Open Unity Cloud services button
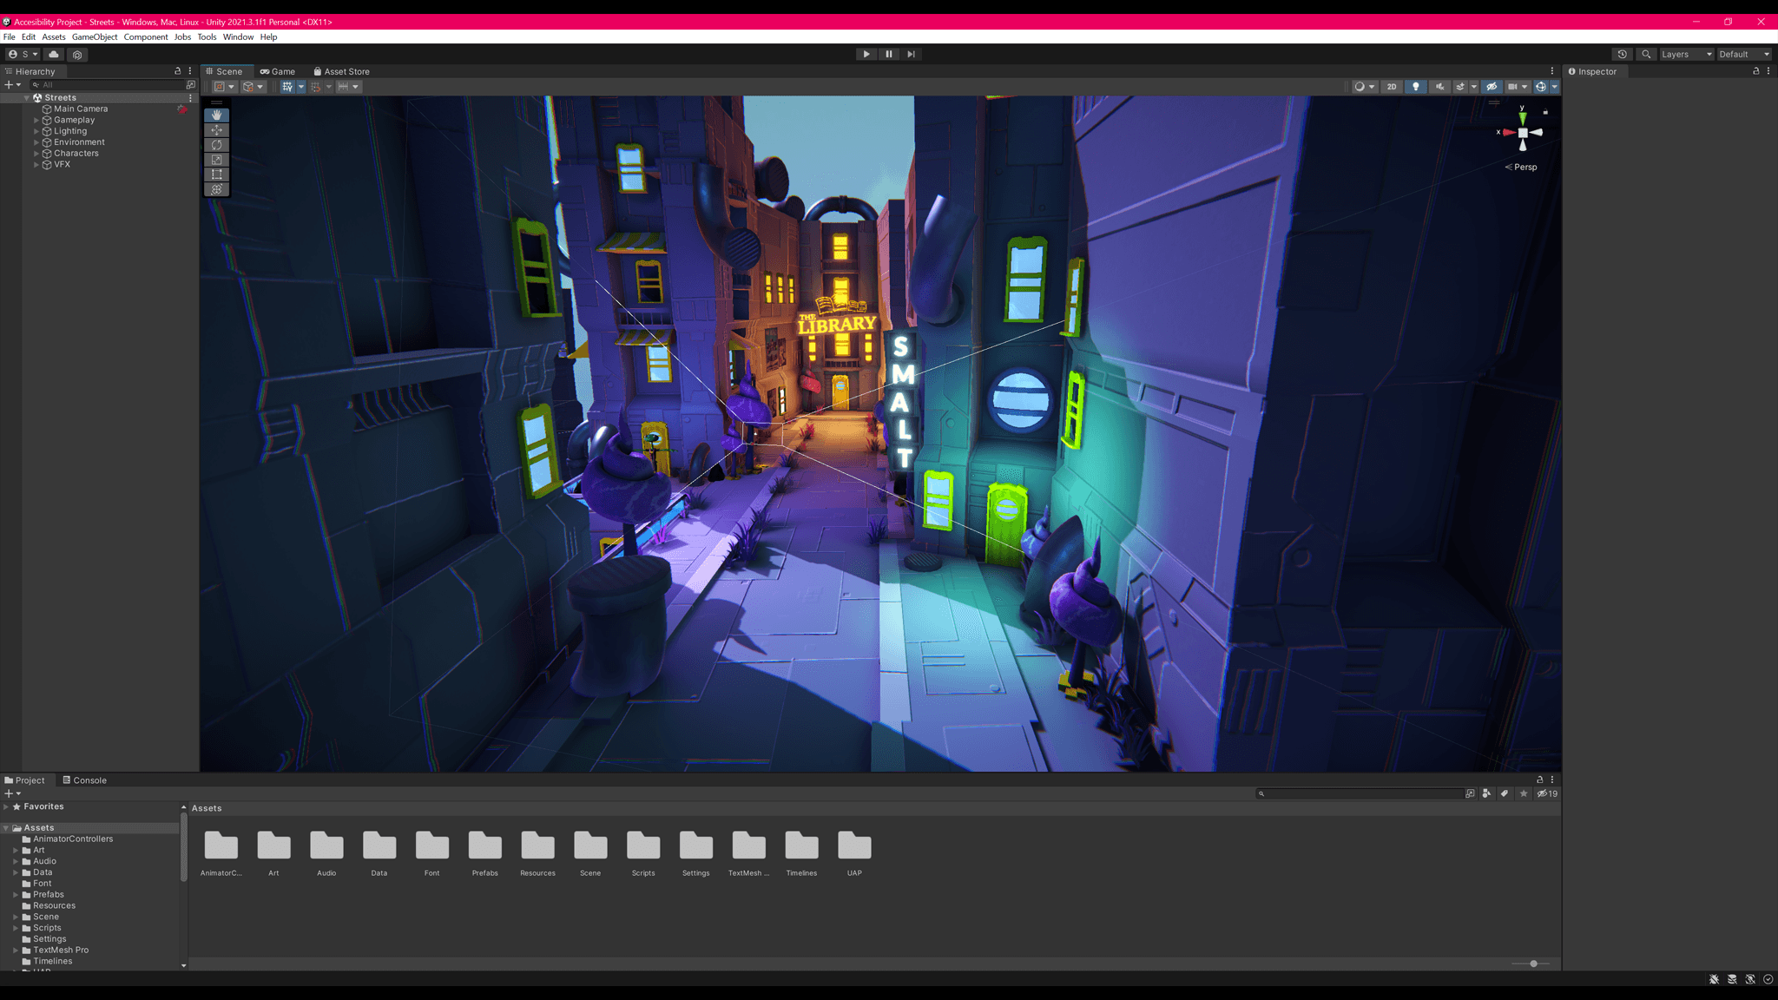 [x=54, y=54]
